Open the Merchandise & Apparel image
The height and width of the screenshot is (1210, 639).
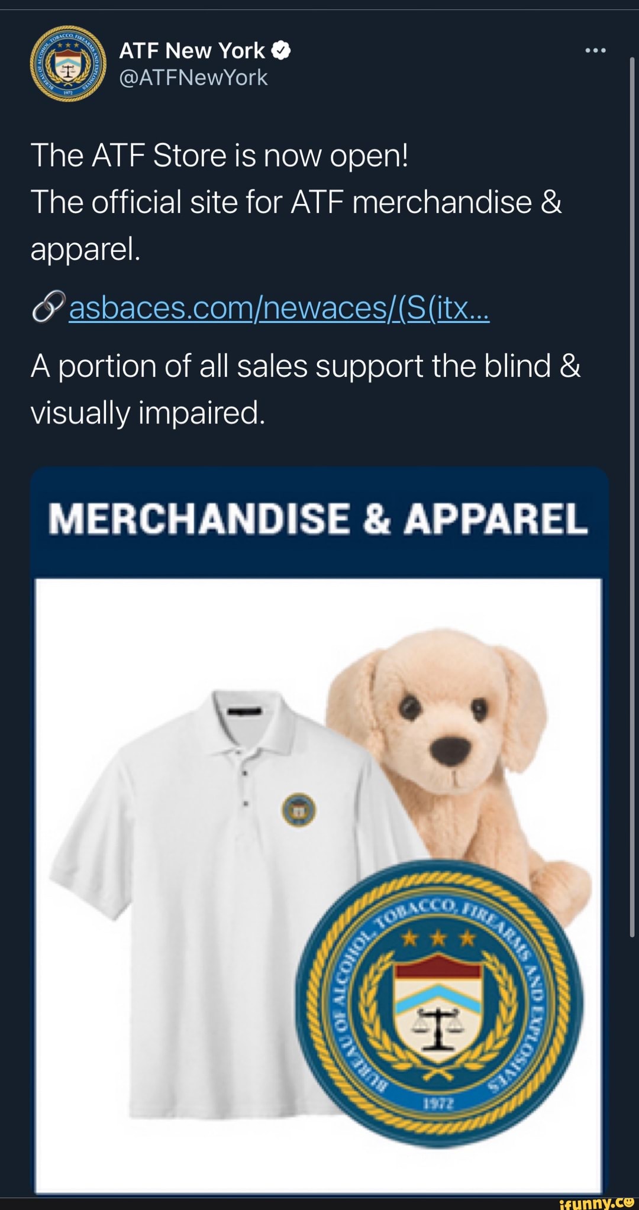tap(319, 830)
